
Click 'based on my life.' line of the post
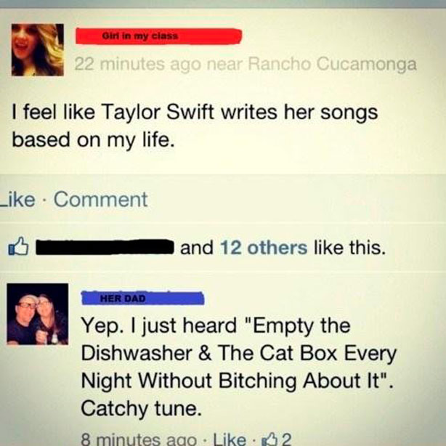point(93,140)
